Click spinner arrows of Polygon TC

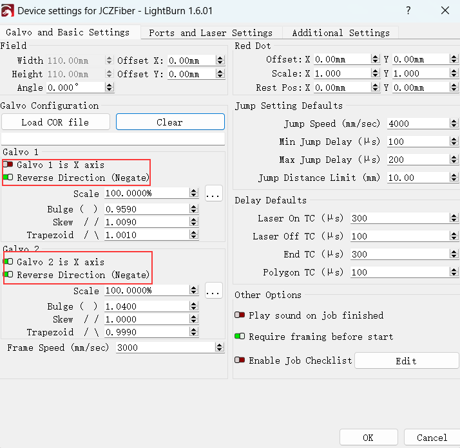tap(454, 272)
